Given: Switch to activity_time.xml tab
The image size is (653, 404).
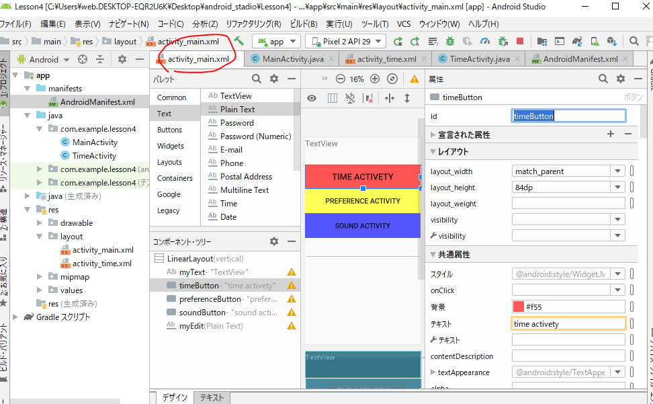Looking at the screenshot, I should (x=386, y=59).
